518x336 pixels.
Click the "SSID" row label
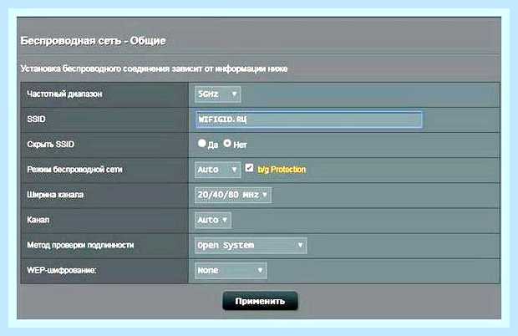pos(36,120)
